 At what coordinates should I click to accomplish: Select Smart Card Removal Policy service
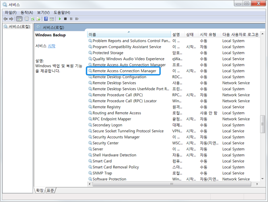point(116,167)
